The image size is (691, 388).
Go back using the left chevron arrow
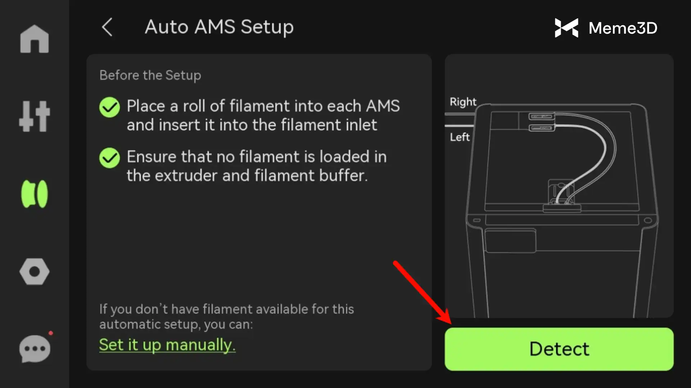pos(107,27)
